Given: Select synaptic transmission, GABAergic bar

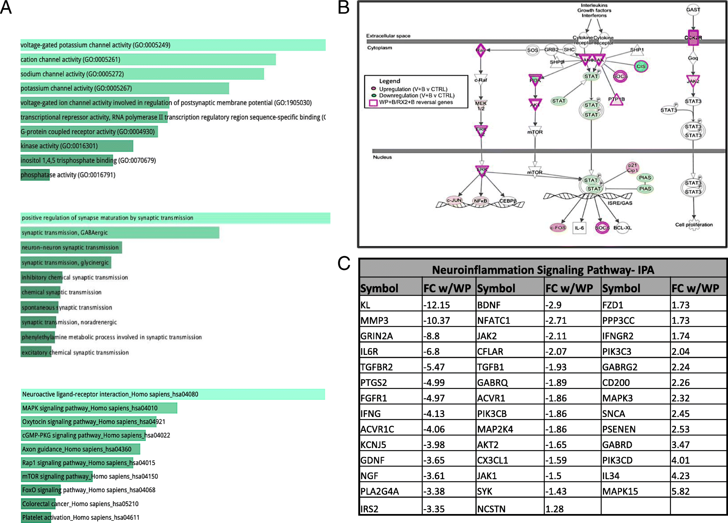Looking at the screenshot, I should [x=120, y=232].
